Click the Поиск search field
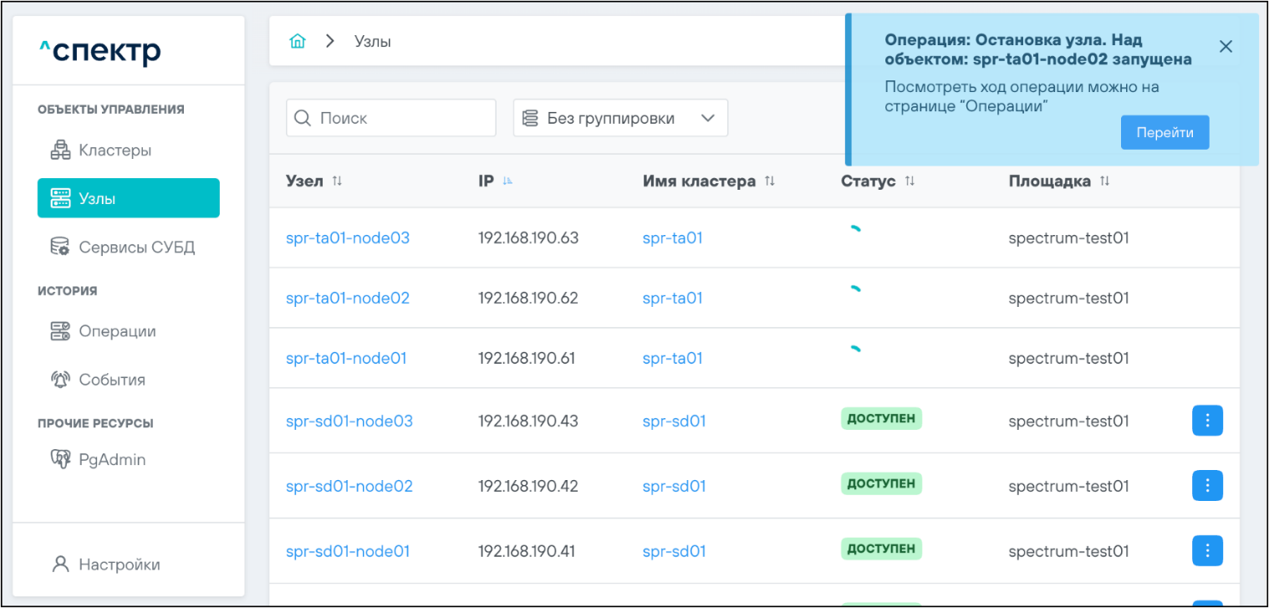 pos(391,118)
